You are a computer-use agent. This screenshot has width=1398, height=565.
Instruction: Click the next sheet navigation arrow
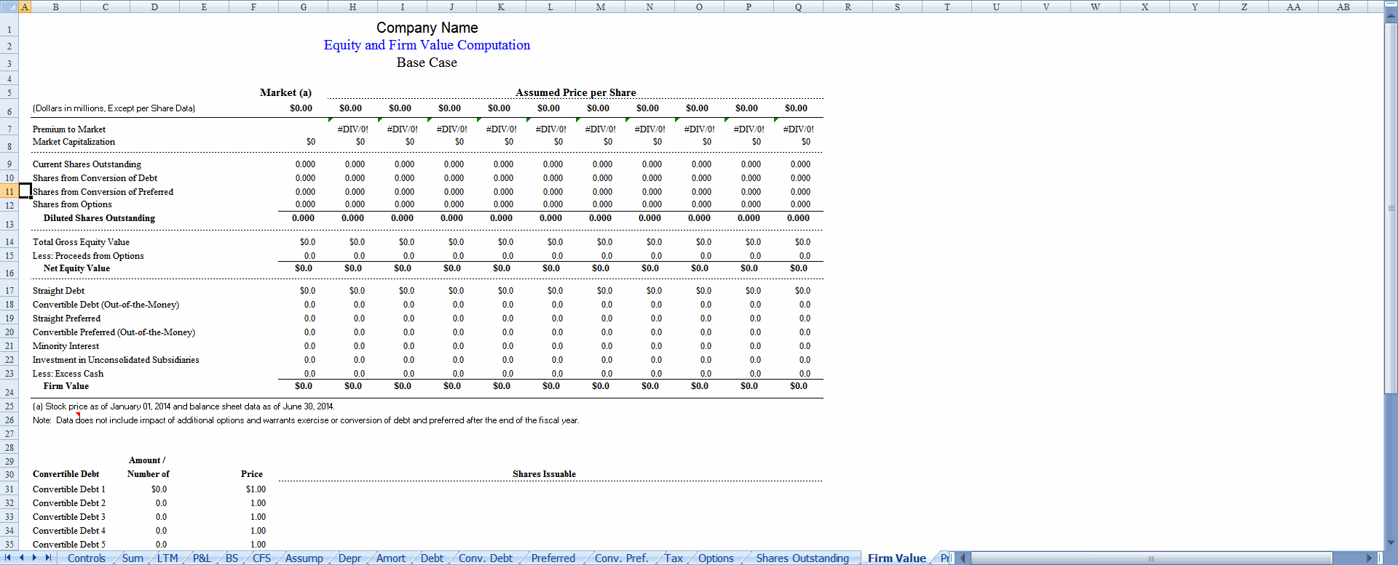[x=34, y=558]
